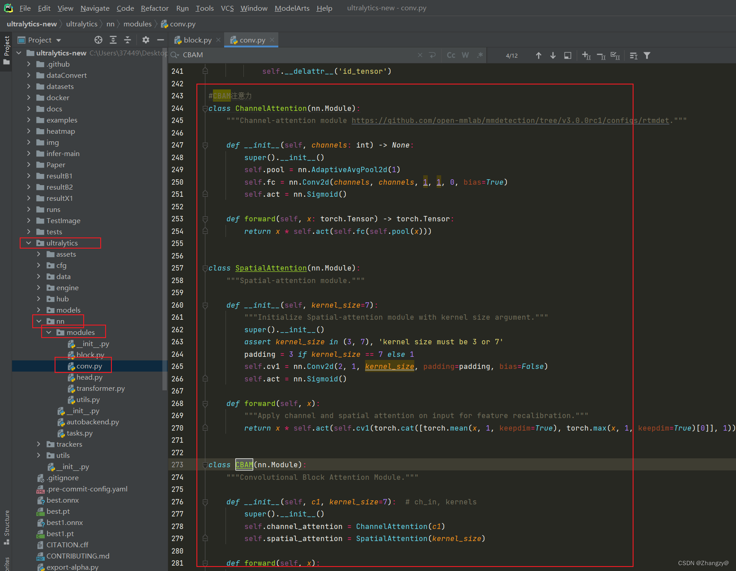The image size is (736, 571).
Task: Open the Project tool window sidebar button
Action: [6, 50]
